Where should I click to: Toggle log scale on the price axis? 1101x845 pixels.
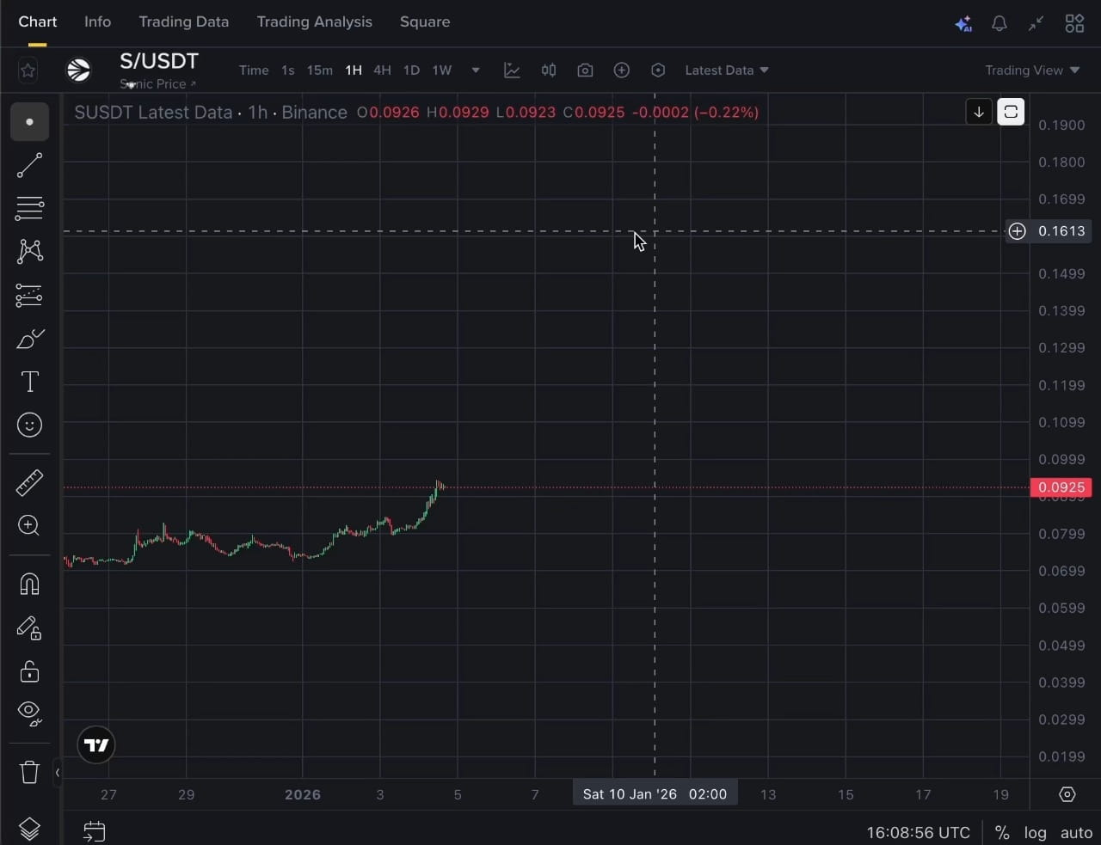(x=1035, y=832)
